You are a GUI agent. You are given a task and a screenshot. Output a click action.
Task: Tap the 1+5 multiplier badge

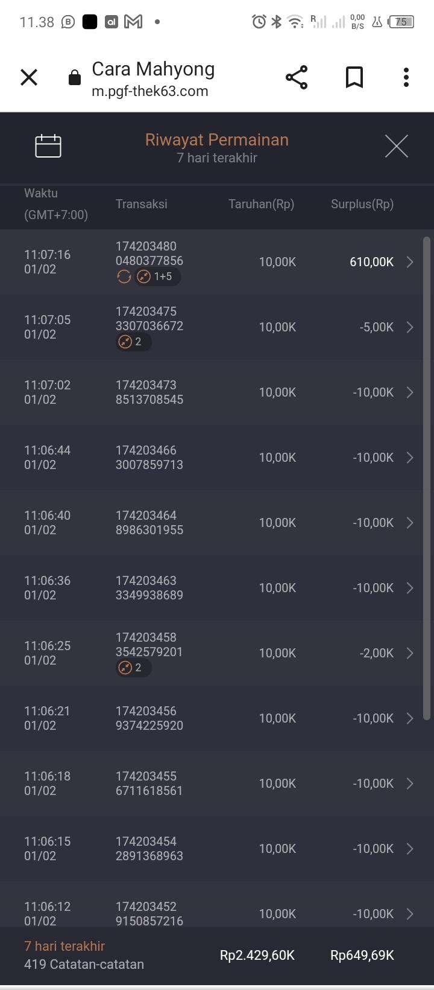tap(157, 277)
